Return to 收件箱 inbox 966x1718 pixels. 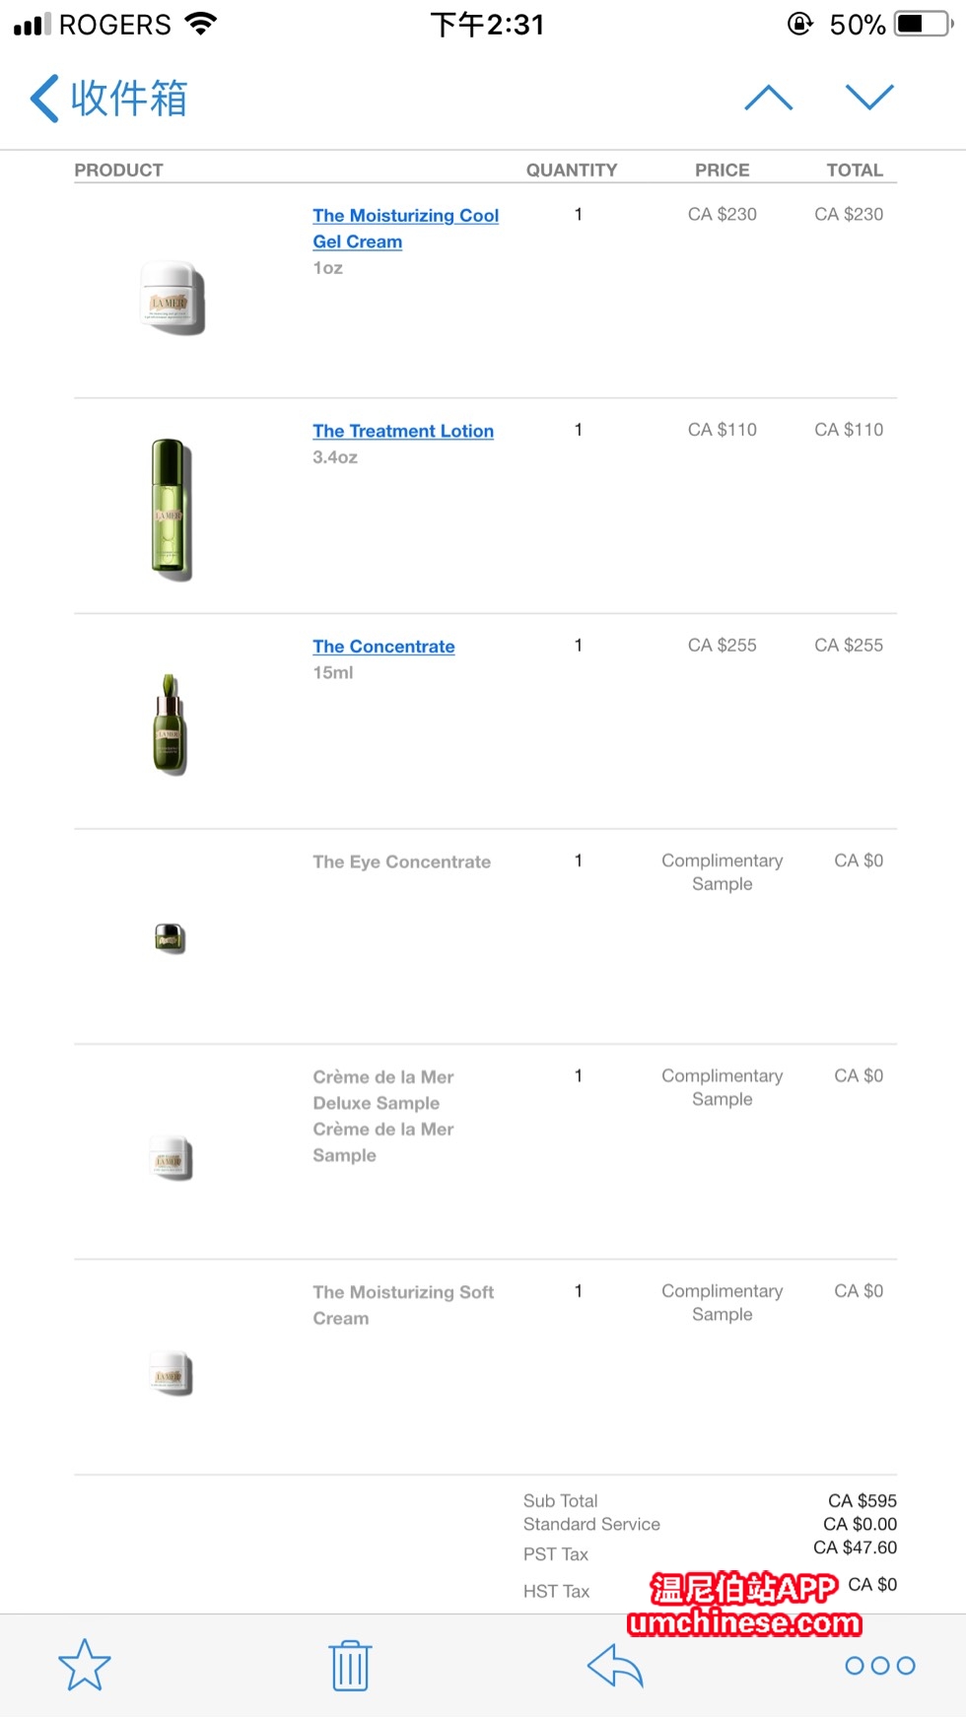129,99
